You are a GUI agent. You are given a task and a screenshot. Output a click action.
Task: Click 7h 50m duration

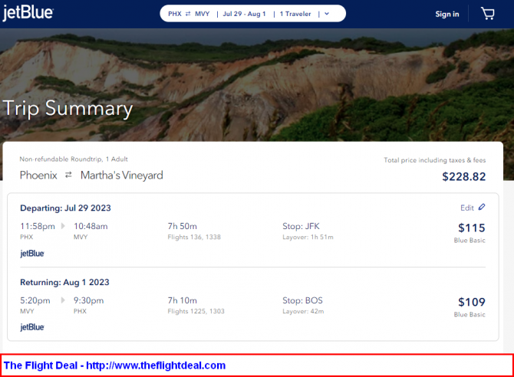tap(183, 226)
